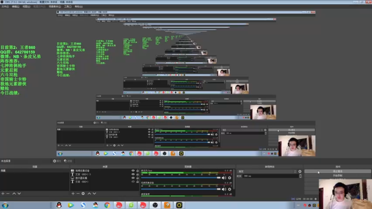372x209 pixels.
Task: Open 麦克风/Aux audio settings gear
Action: tap(229, 178)
